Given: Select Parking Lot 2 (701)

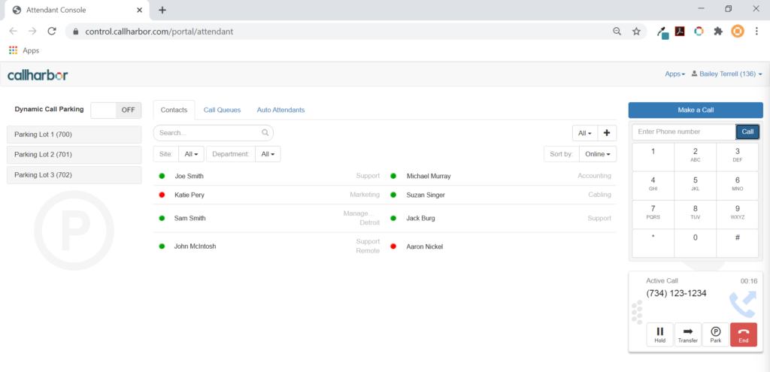Looking at the screenshot, I should point(74,155).
